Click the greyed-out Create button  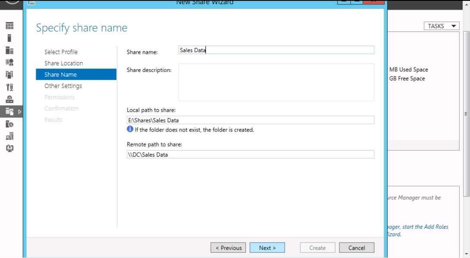tap(317, 248)
